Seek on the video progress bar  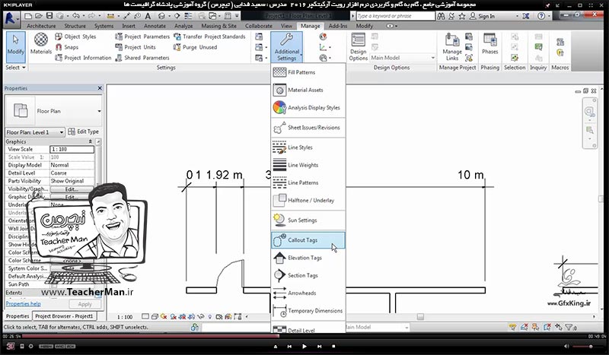click(x=304, y=336)
